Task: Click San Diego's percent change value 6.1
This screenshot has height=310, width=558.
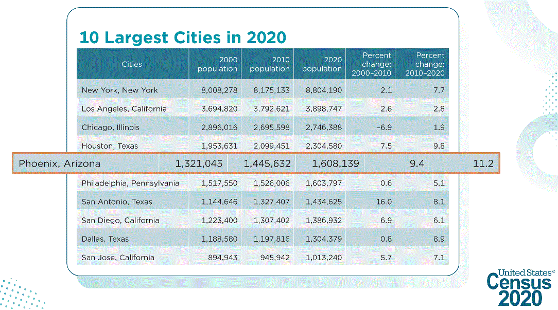Action: point(439,221)
